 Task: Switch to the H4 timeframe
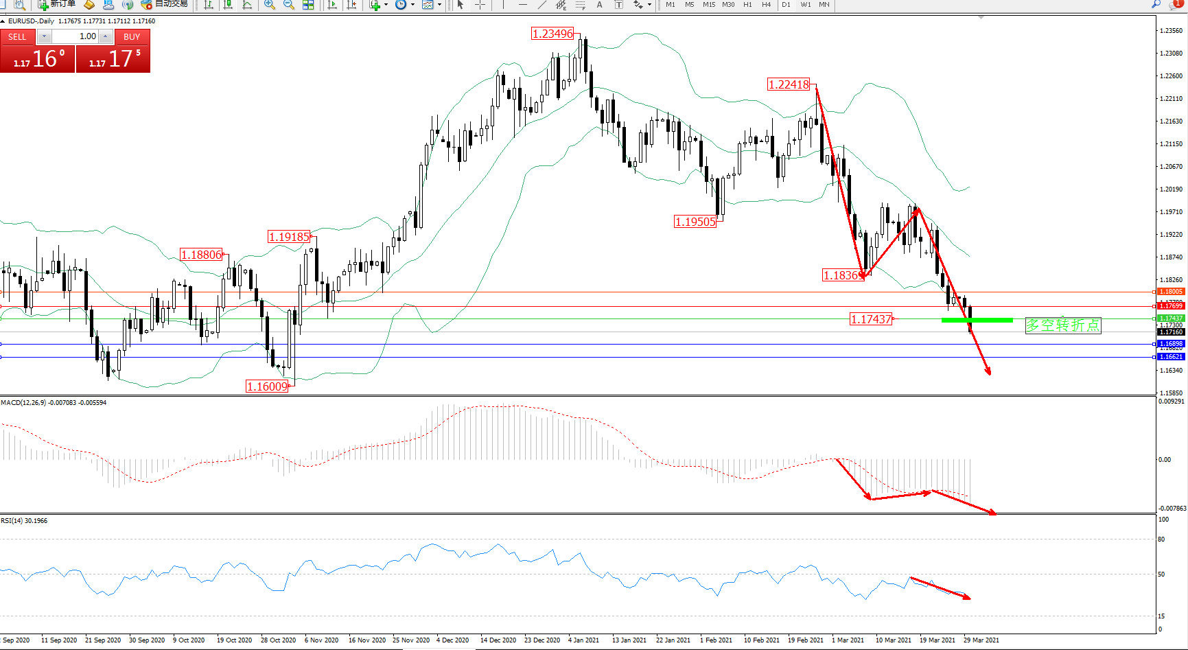(767, 5)
